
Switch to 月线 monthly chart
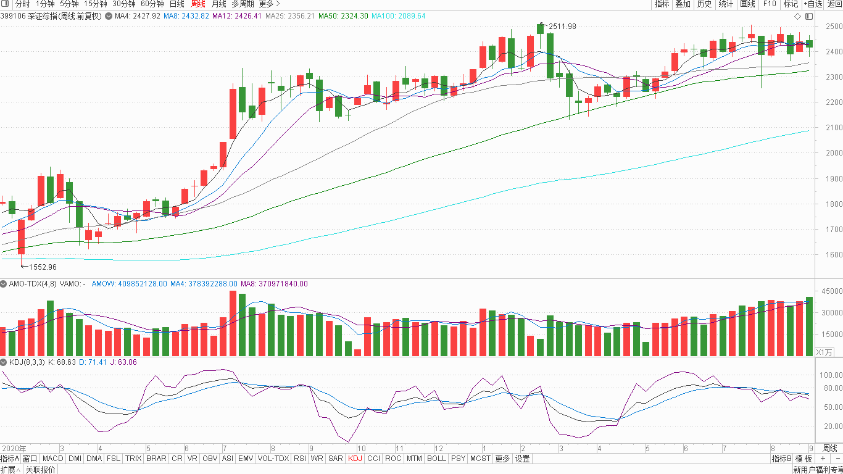tap(219, 4)
